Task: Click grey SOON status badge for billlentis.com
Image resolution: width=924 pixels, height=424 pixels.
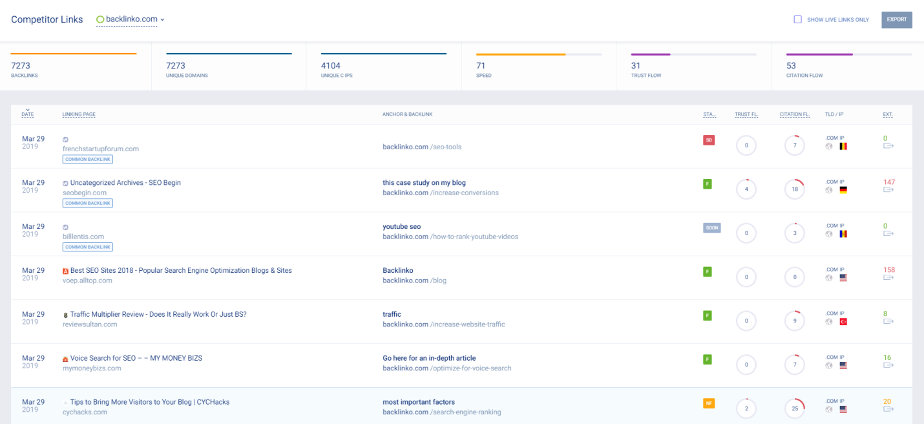Action: pyautogui.click(x=711, y=228)
